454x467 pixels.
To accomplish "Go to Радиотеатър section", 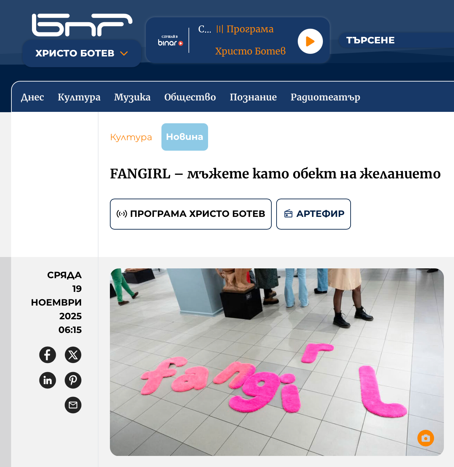I will [x=325, y=97].
